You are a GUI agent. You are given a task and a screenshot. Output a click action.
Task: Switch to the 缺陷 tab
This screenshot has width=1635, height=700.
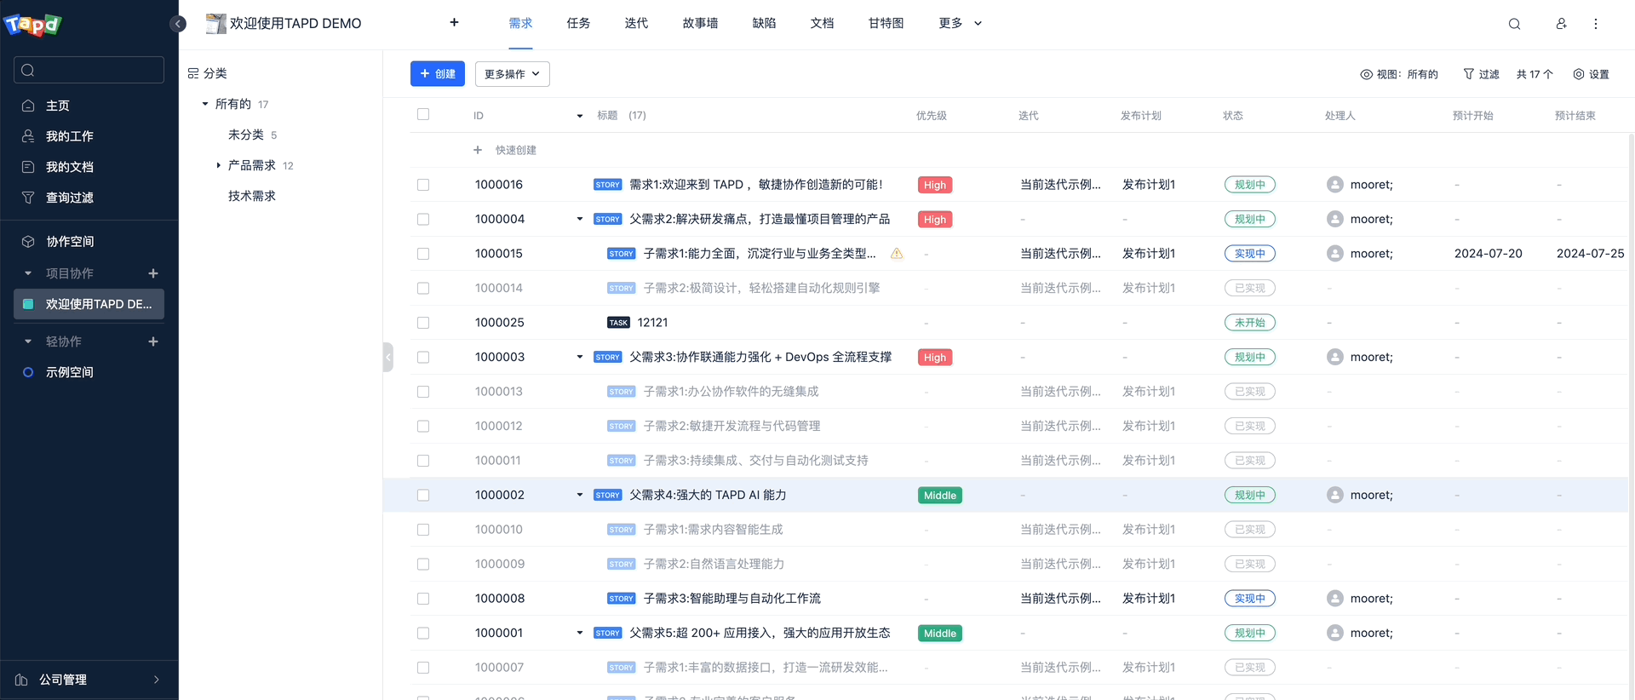[x=764, y=23]
